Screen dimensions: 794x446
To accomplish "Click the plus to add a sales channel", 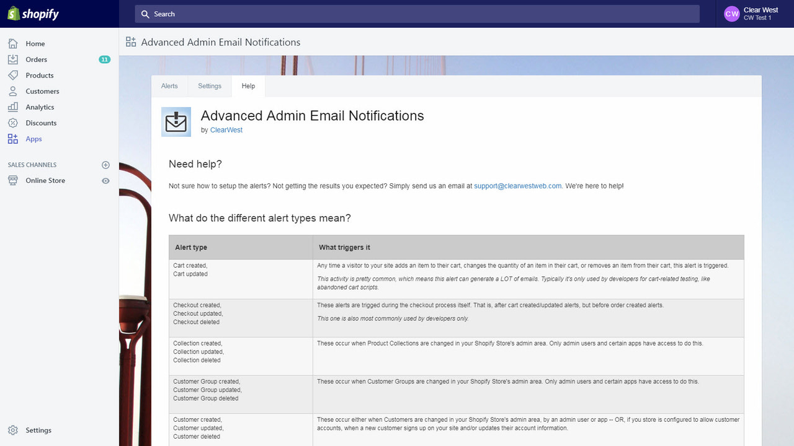I will click(x=105, y=165).
